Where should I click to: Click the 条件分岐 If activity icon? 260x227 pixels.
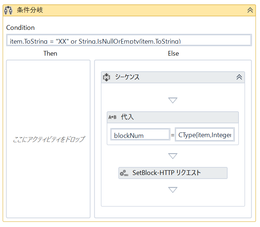[x=8, y=10]
